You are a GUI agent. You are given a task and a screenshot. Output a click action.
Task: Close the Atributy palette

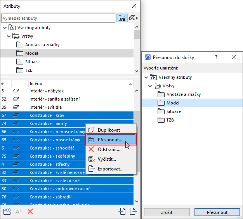(134, 6)
